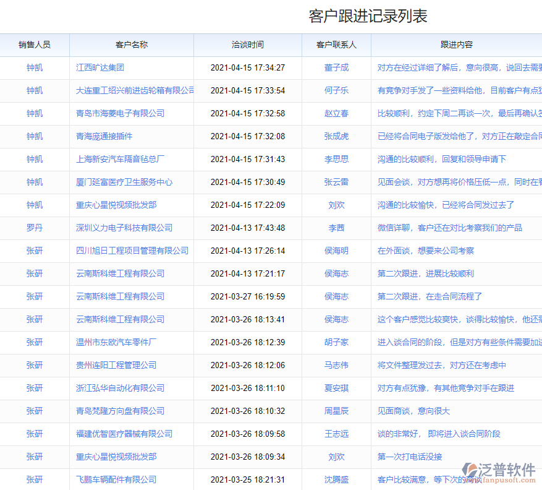Open contact 夏安琪
This screenshot has height=490, width=542.
pos(336,388)
